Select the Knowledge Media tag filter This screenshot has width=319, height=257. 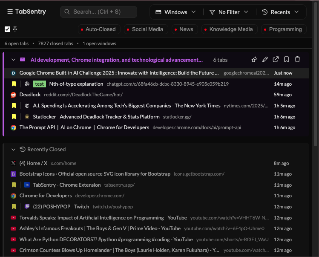click(x=229, y=29)
